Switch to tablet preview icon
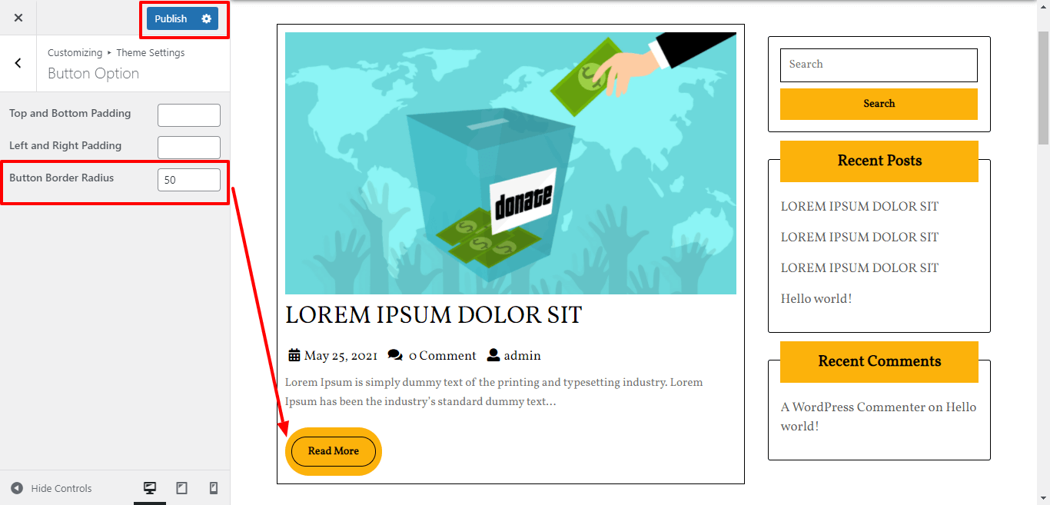1050x505 pixels. pos(182,488)
